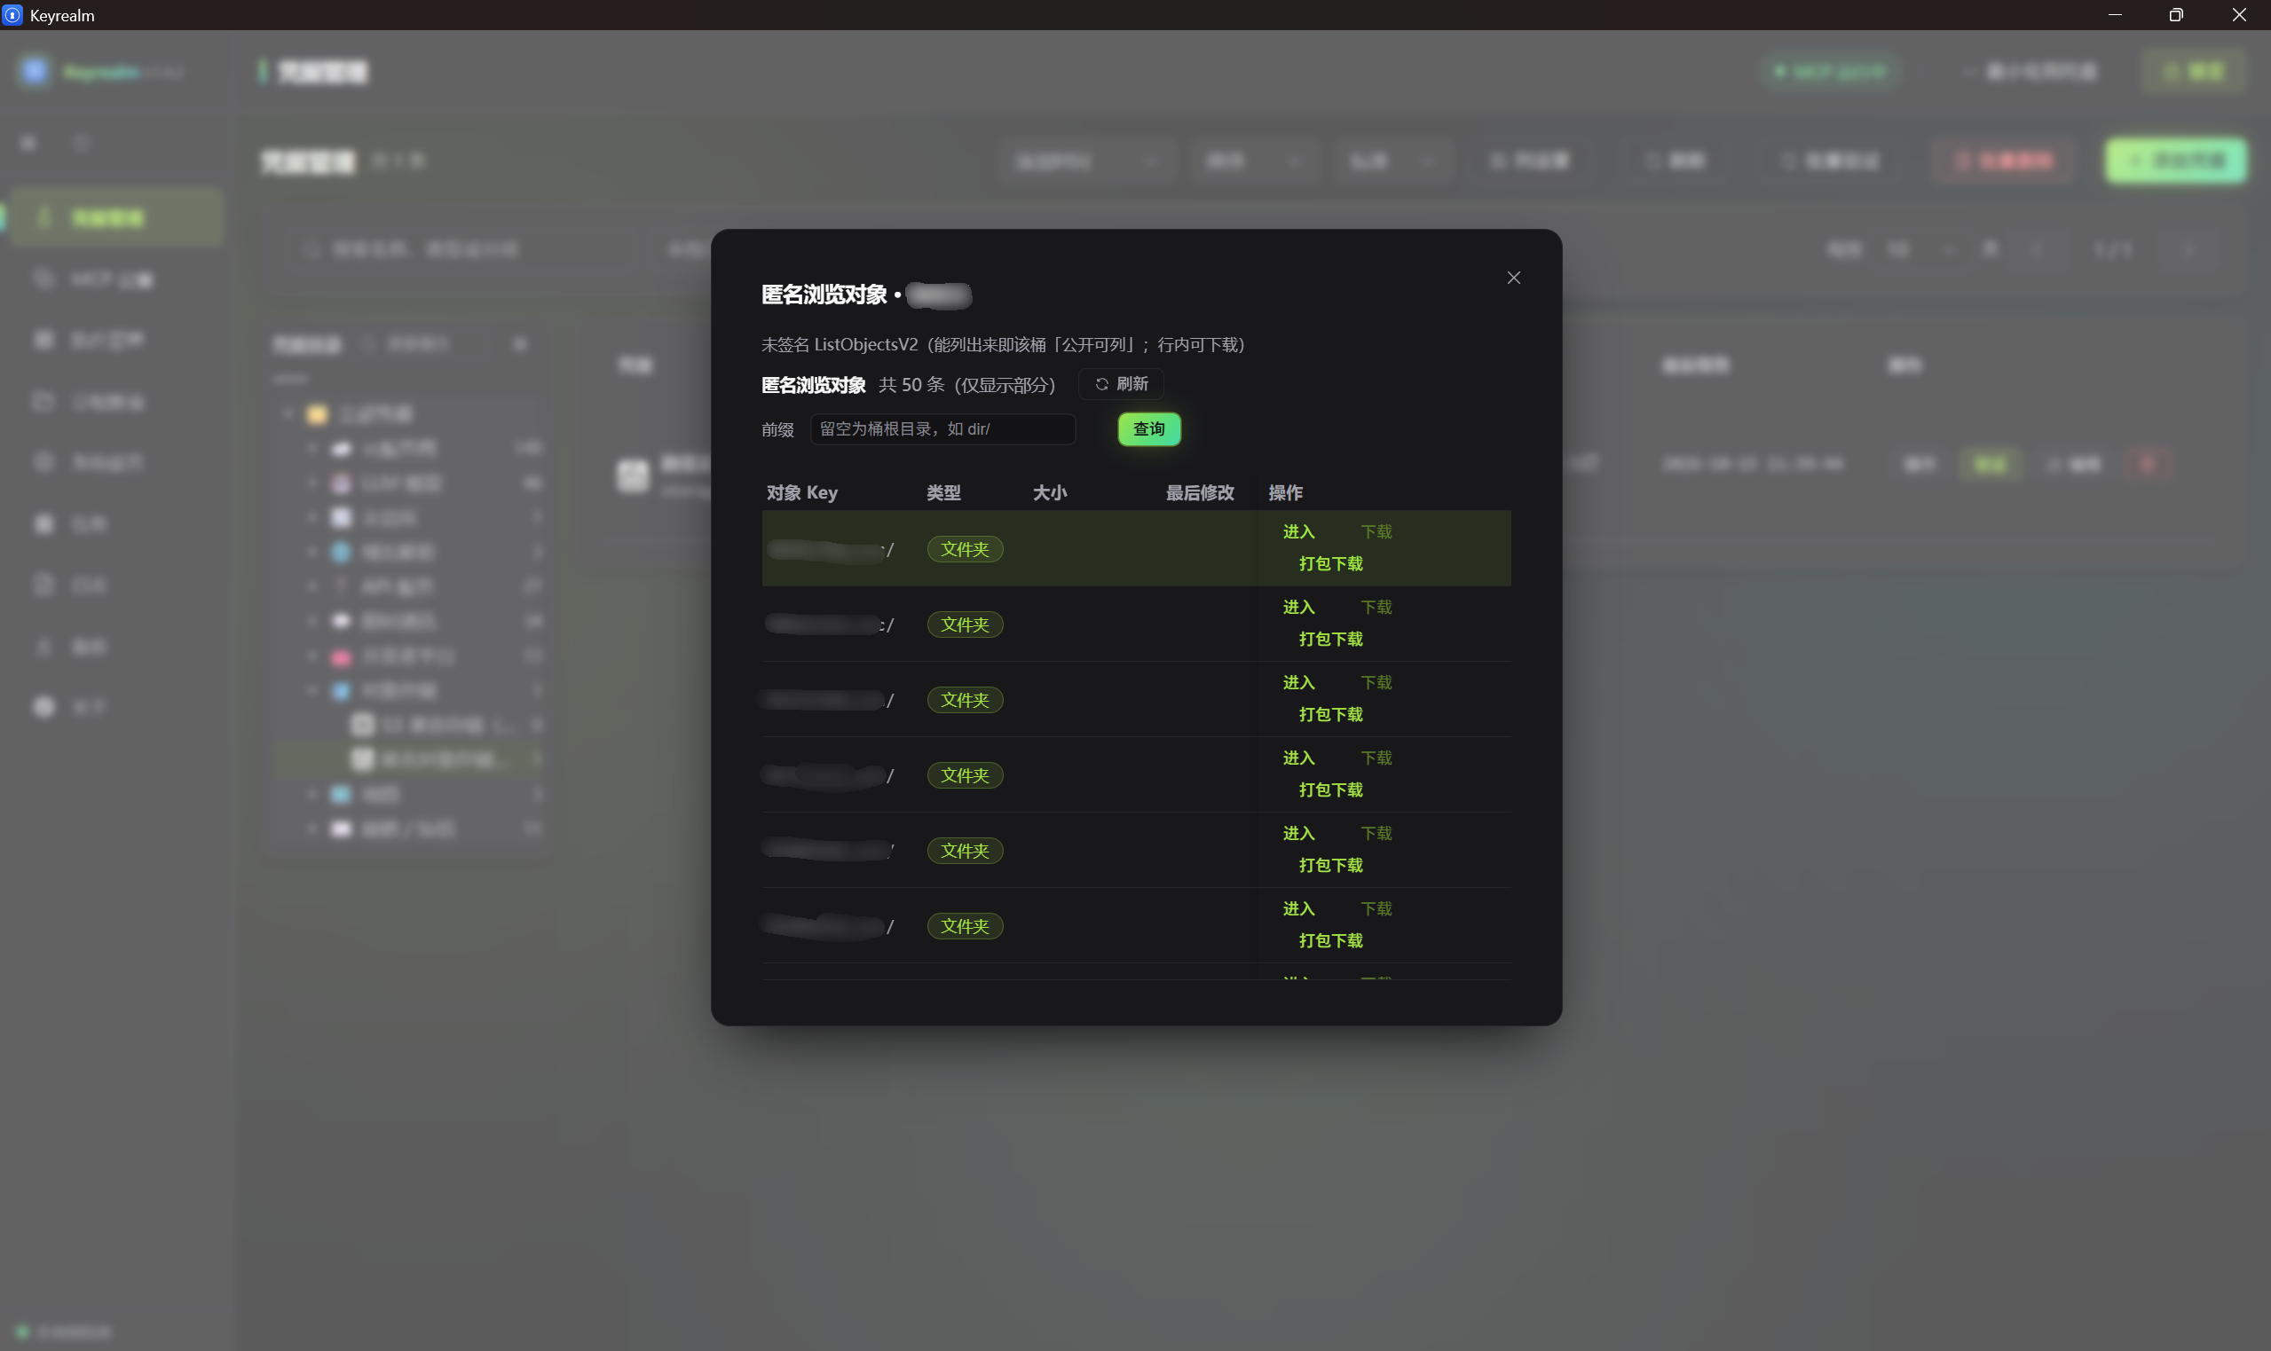Click 打包下载 in the sixth folder row
This screenshot has width=2271, height=1351.
pyautogui.click(x=1330, y=940)
